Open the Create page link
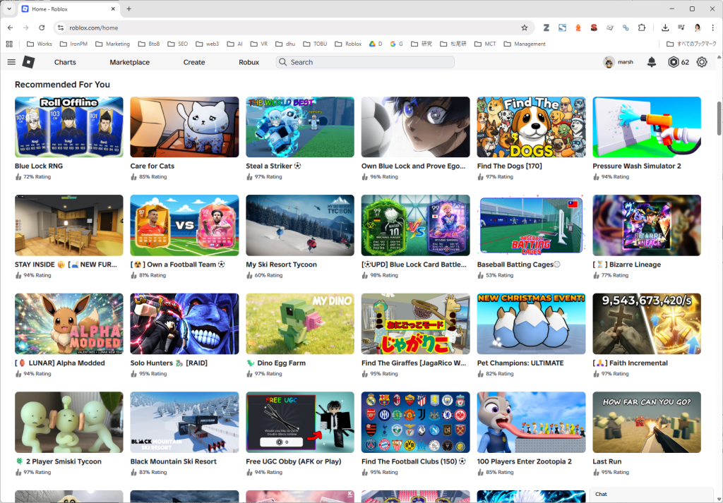 [193, 62]
